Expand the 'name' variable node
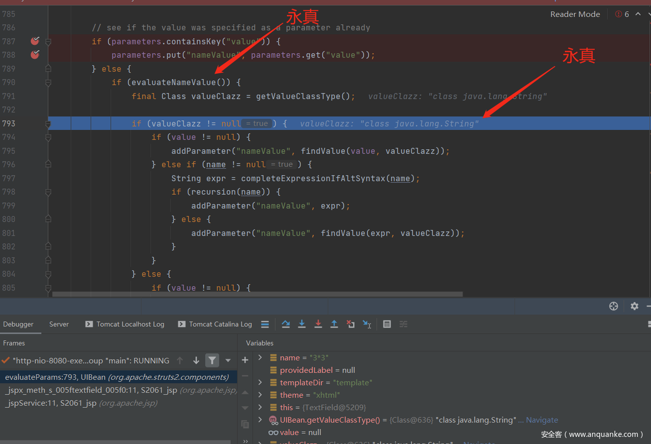651x444 pixels. pos(260,358)
